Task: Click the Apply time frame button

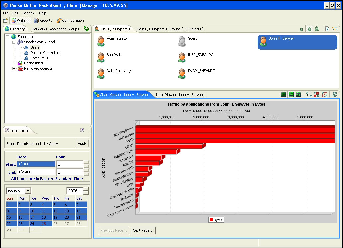Action: [x=82, y=143]
